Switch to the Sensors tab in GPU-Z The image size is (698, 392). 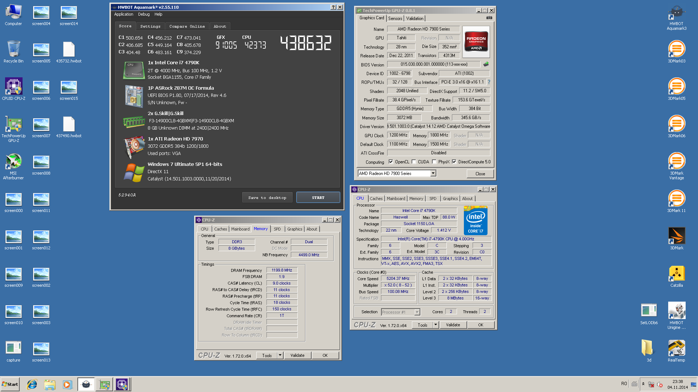(x=395, y=19)
